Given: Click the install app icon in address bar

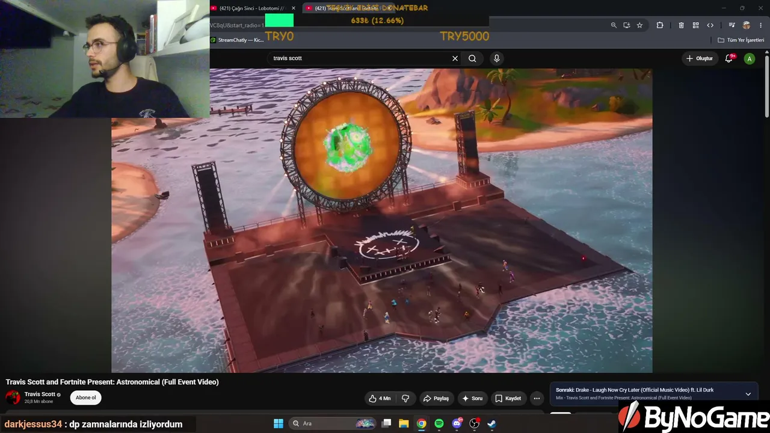Looking at the screenshot, I should 627,25.
